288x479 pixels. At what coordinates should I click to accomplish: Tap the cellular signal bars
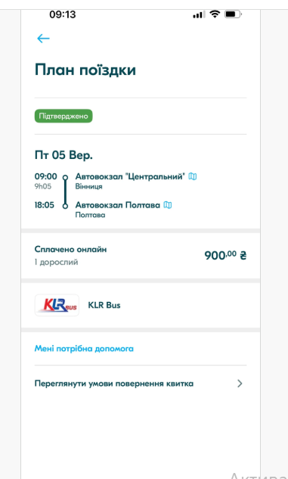point(198,14)
